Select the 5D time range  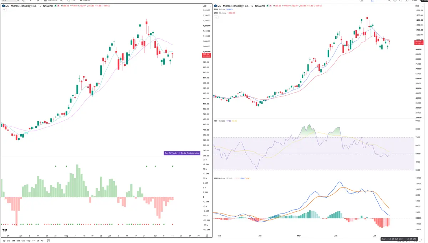[9, 241]
